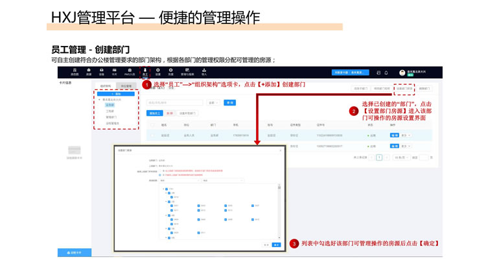Image resolution: width=486 pixels, height=273 pixels.
Task: Click the blue button at card panel bottom
Action: coord(75,252)
